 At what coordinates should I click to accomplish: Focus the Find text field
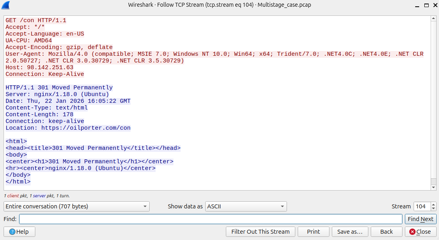coord(210,219)
